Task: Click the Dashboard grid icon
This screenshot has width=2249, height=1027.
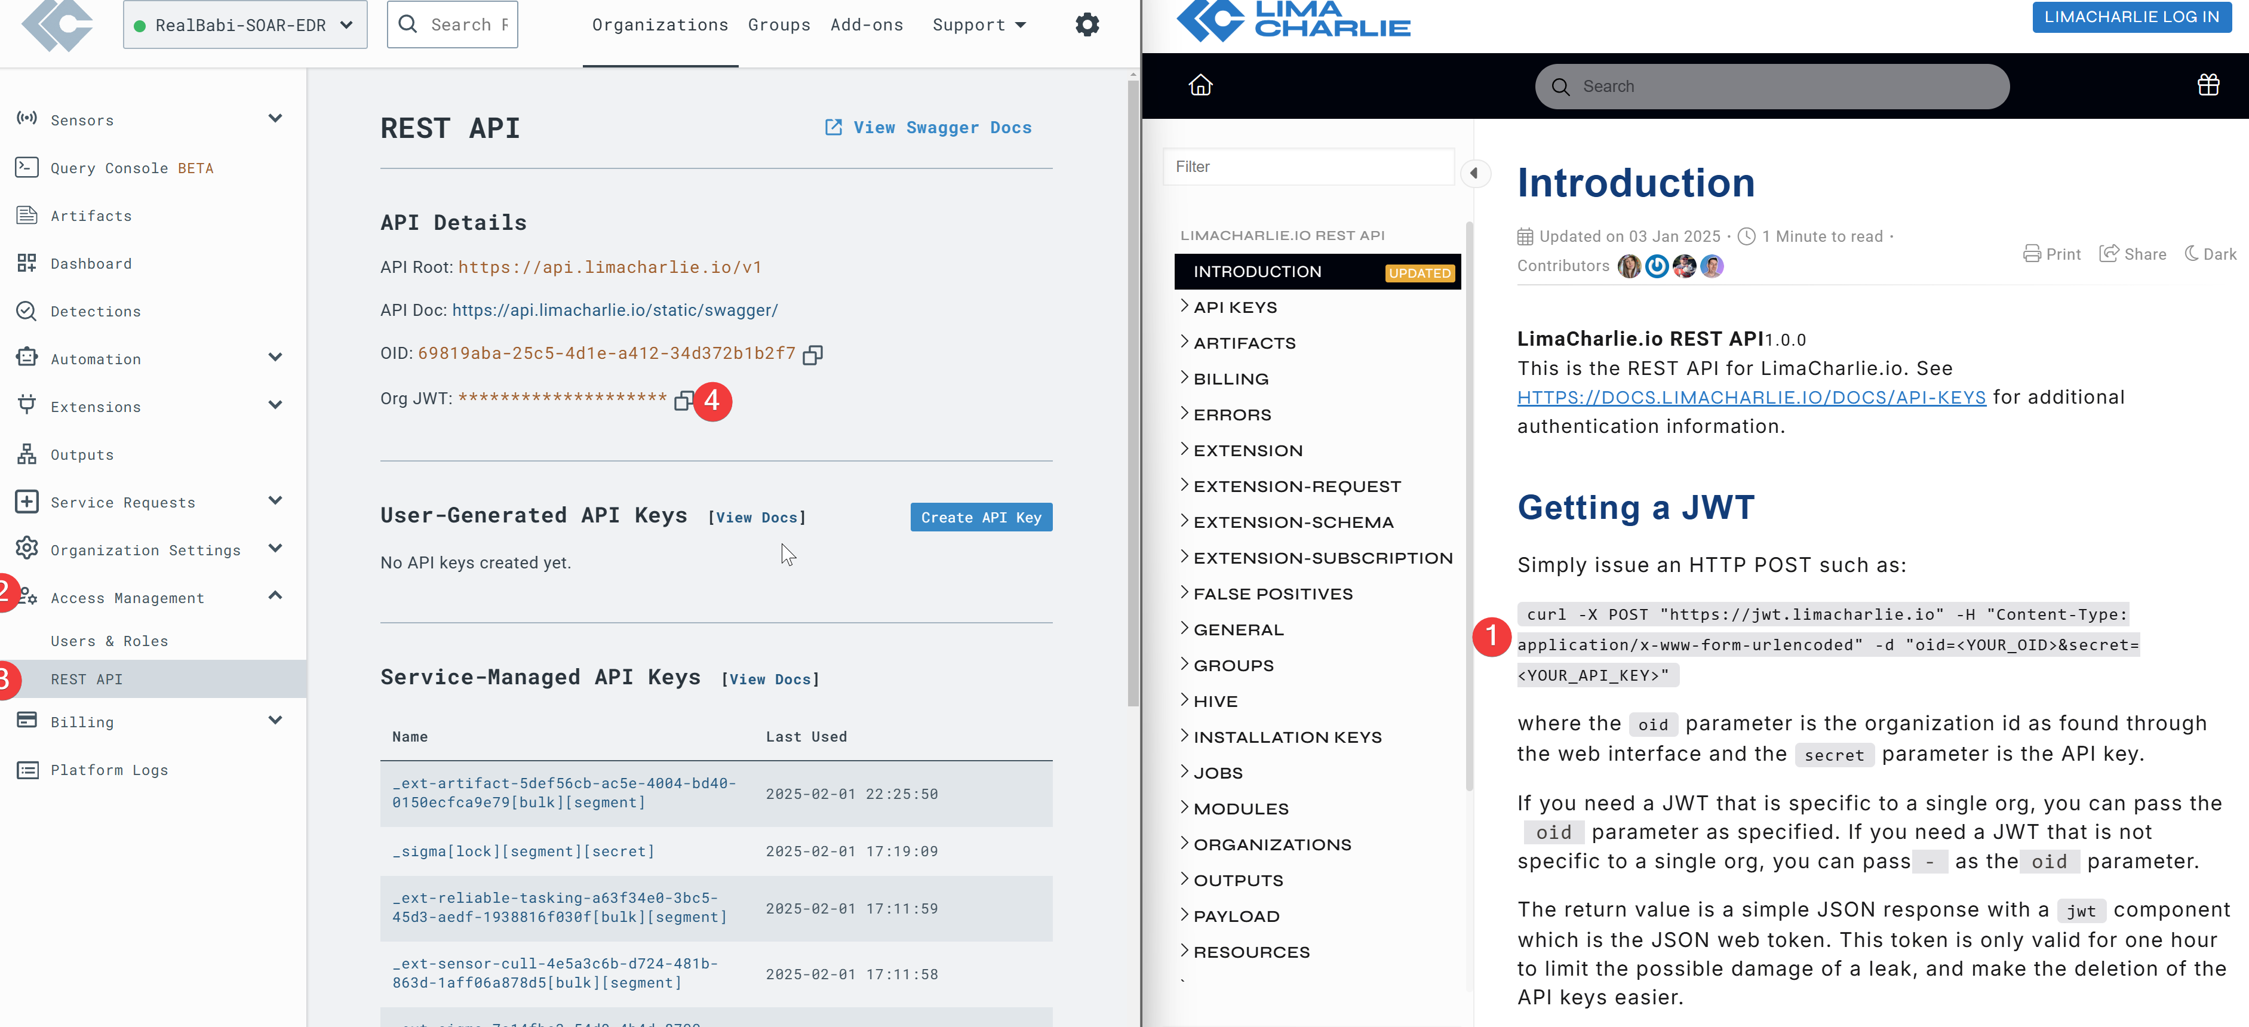Action: (x=27, y=263)
